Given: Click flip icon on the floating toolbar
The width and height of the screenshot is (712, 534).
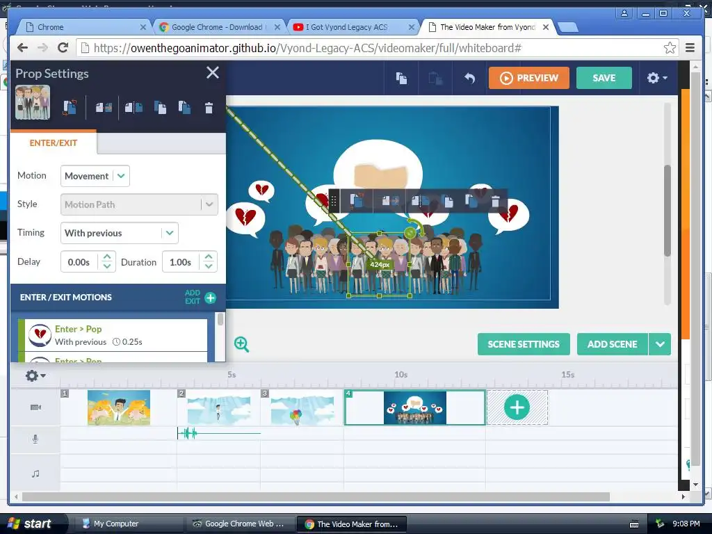Looking at the screenshot, I should click(420, 200).
